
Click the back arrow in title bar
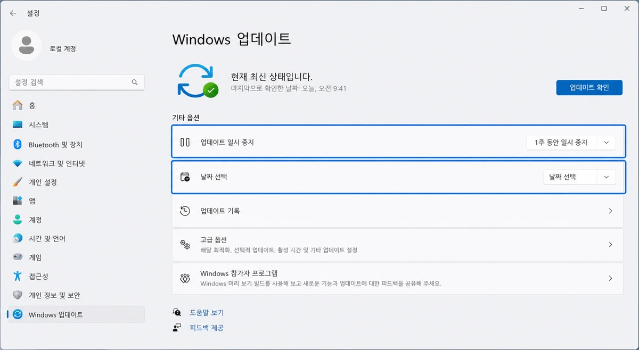point(13,13)
